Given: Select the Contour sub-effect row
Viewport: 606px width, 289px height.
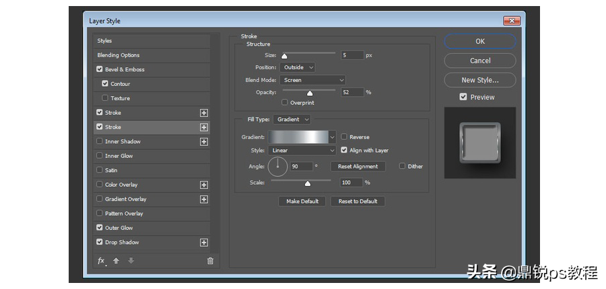Looking at the screenshot, I should 152,84.
